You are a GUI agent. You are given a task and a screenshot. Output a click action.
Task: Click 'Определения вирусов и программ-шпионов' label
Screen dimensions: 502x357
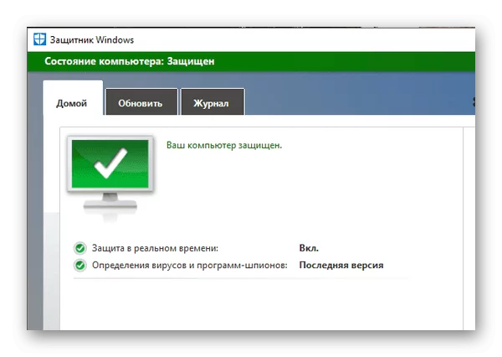coord(189,266)
